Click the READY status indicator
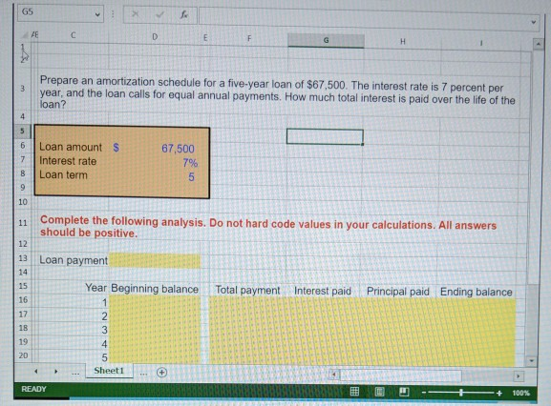551x406 pixels. pos(33,389)
